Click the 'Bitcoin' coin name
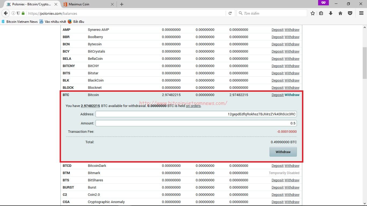This screenshot has width=367, height=206. (93, 95)
